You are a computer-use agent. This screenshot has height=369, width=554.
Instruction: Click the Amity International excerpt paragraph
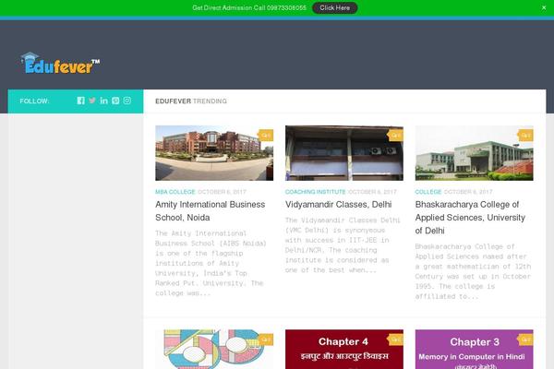tap(211, 263)
